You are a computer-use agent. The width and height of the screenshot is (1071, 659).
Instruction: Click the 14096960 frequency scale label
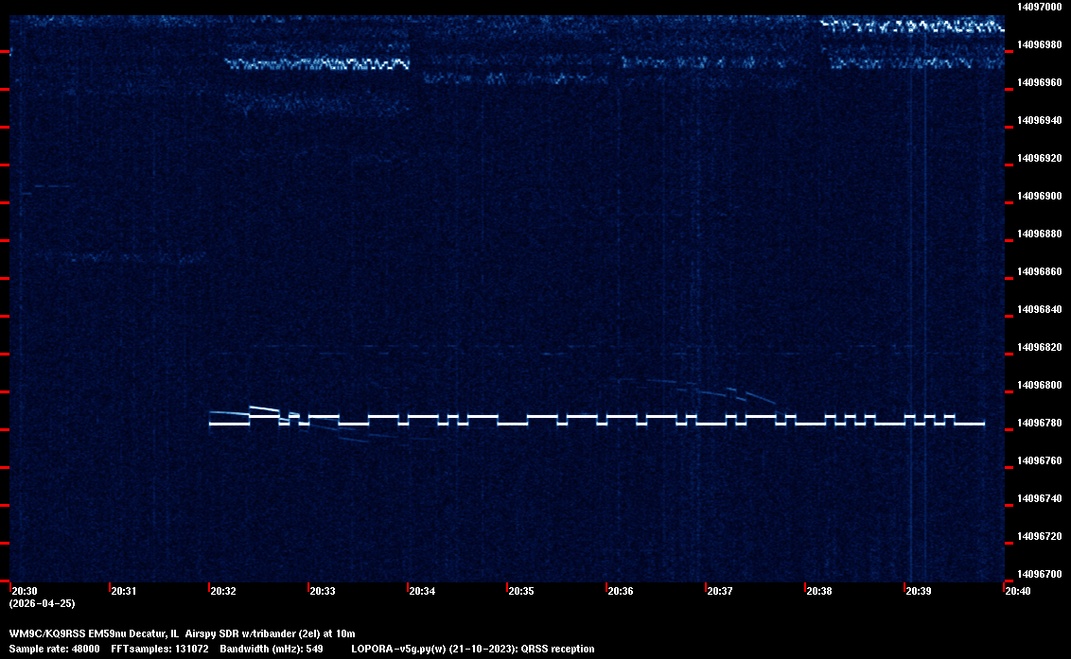[x=1038, y=82]
